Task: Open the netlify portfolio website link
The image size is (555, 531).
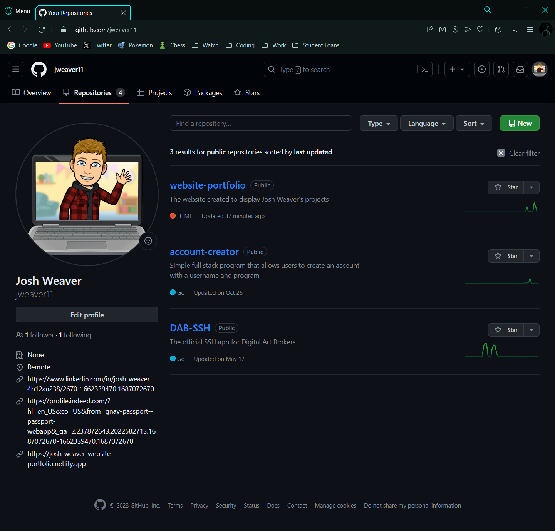Action: click(70, 459)
